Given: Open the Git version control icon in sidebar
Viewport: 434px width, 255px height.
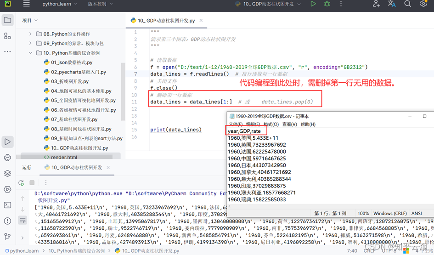Looking at the screenshot, I should tap(7, 237).
